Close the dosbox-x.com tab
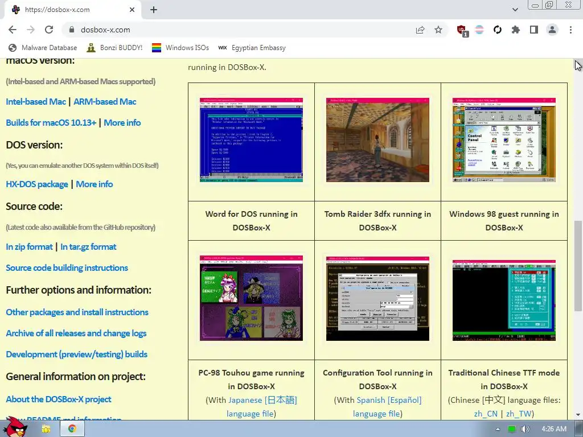The height and width of the screenshot is (437, 583). coord(132,10)
